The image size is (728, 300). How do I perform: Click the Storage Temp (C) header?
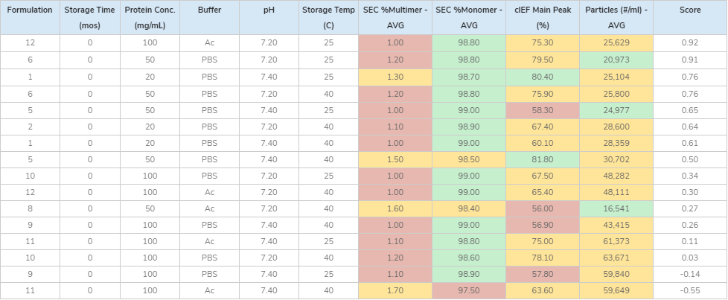tap(328, 18)
